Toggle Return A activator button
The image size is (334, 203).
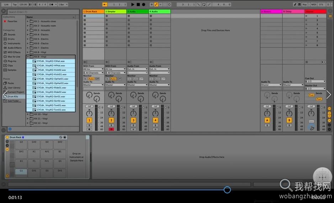[267, 120]
